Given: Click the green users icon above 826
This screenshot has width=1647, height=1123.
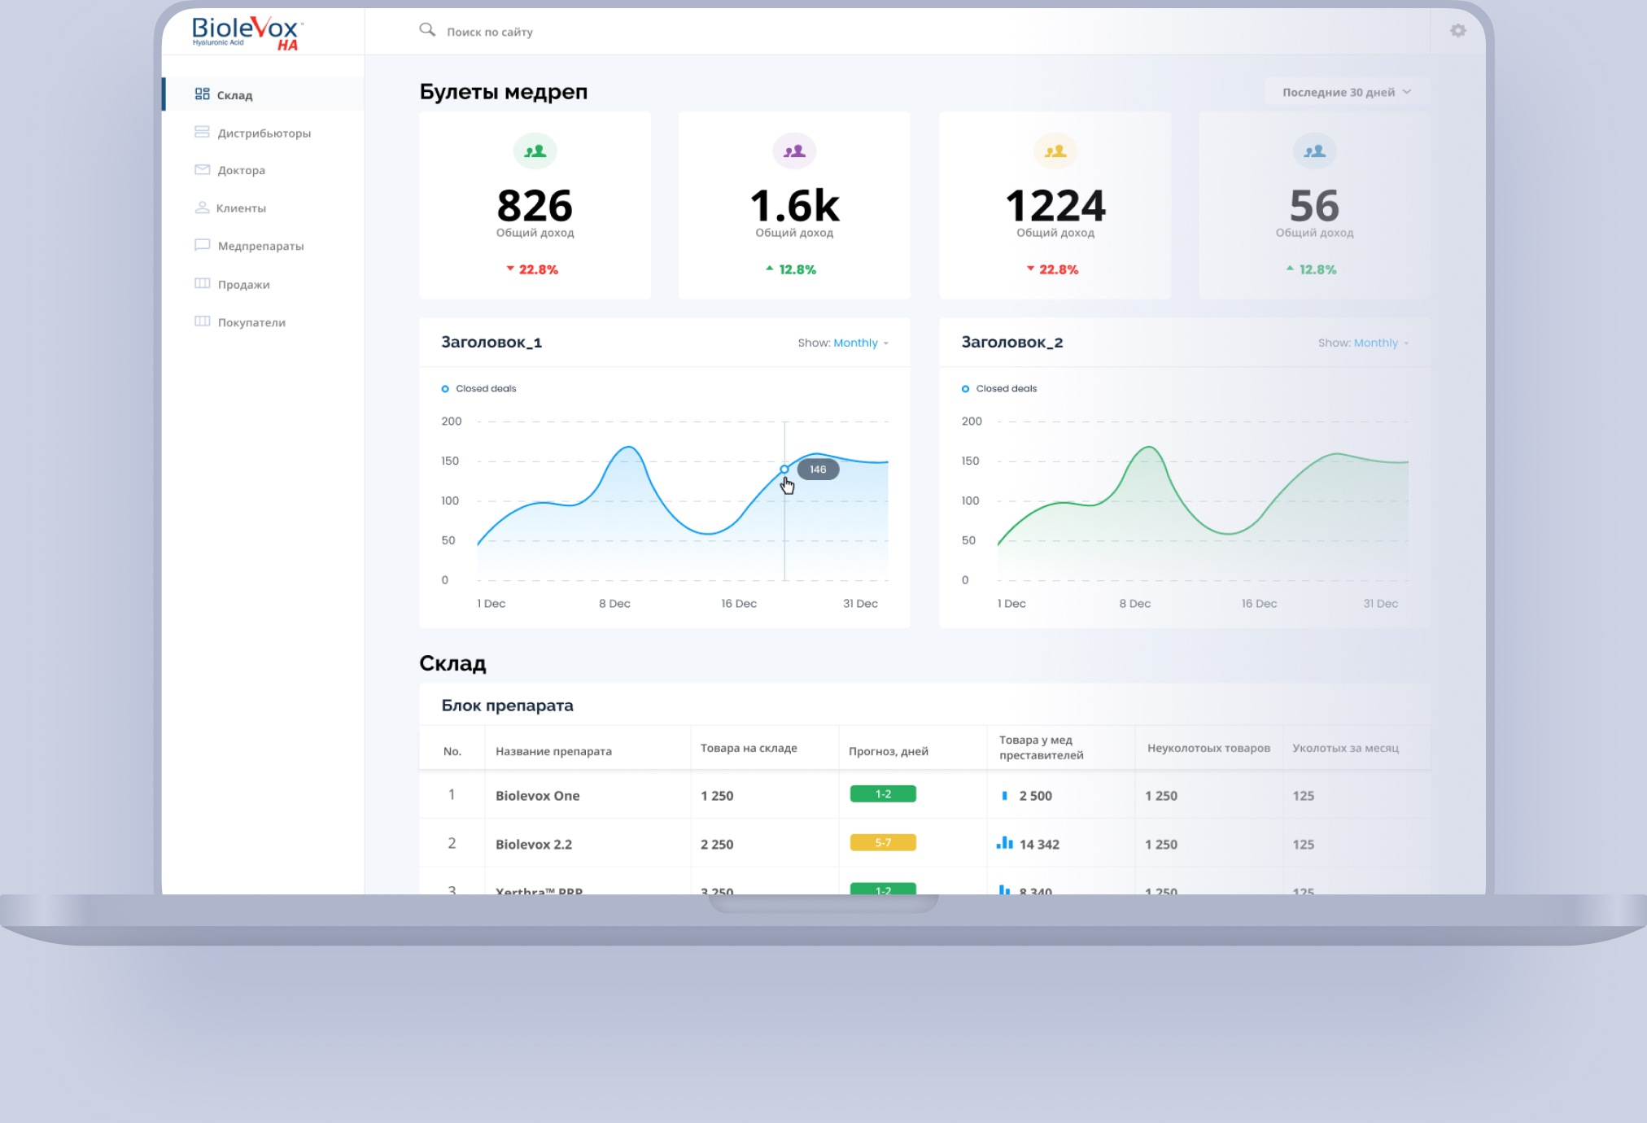Looking at the screenshot, I should (535, 151).
